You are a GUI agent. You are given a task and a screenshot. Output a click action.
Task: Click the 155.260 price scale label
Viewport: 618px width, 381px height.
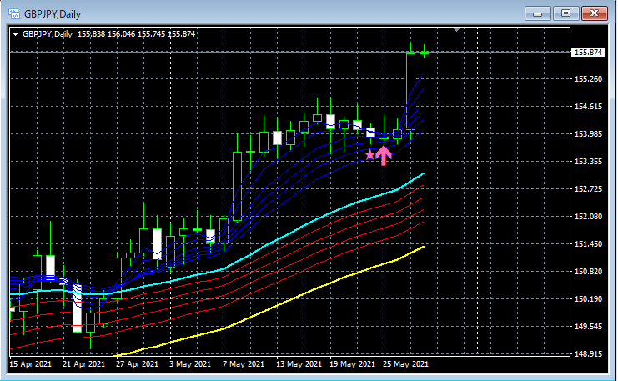pyautogui.click(x=588, y=79)
